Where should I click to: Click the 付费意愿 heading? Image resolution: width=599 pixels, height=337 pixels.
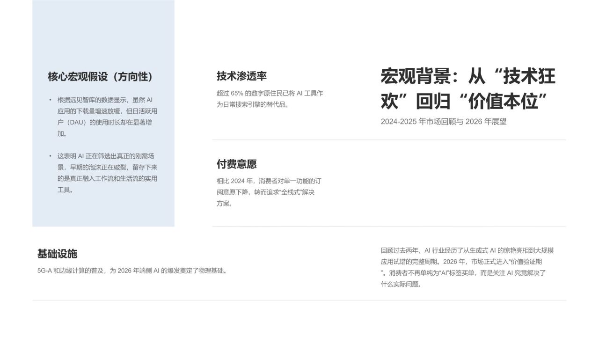[x=236, y=164]
